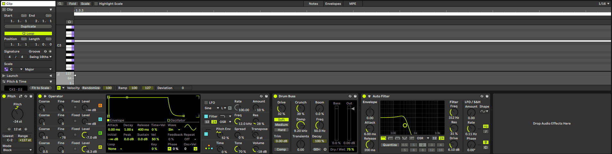612x154 pixels.
Task: Open the MPE tab
Action: 353,4
